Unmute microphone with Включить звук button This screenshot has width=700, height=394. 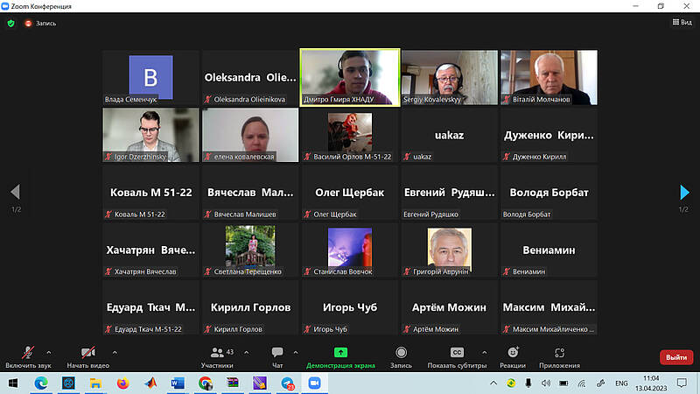coord(28,354)
